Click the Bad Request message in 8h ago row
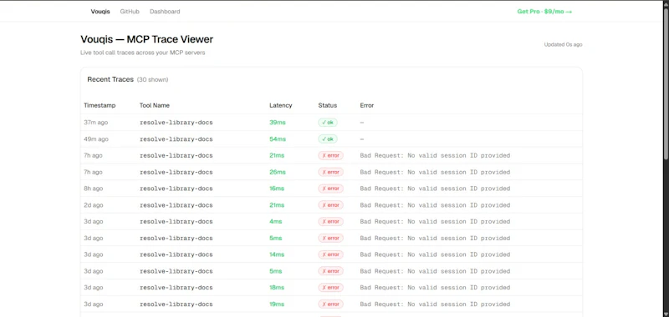Viewport: 669px width, 317px height. [x=435, y=189]
